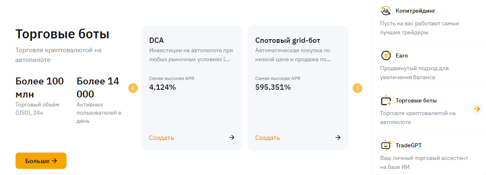The height and width of the screenshot is (175, 486).
Task: Click Создать link in Спотовый grid-бот card
Action: (x=268, y=138)
